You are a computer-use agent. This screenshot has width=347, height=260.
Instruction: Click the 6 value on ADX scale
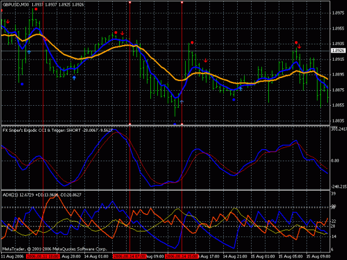coord(332,250)
